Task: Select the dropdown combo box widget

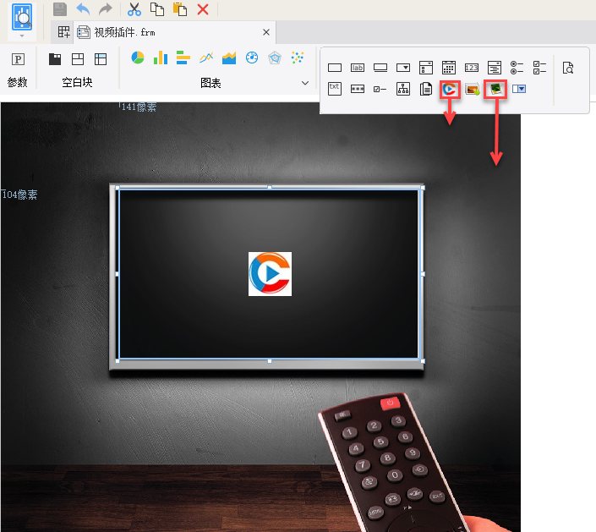Action: pos(403,68)
